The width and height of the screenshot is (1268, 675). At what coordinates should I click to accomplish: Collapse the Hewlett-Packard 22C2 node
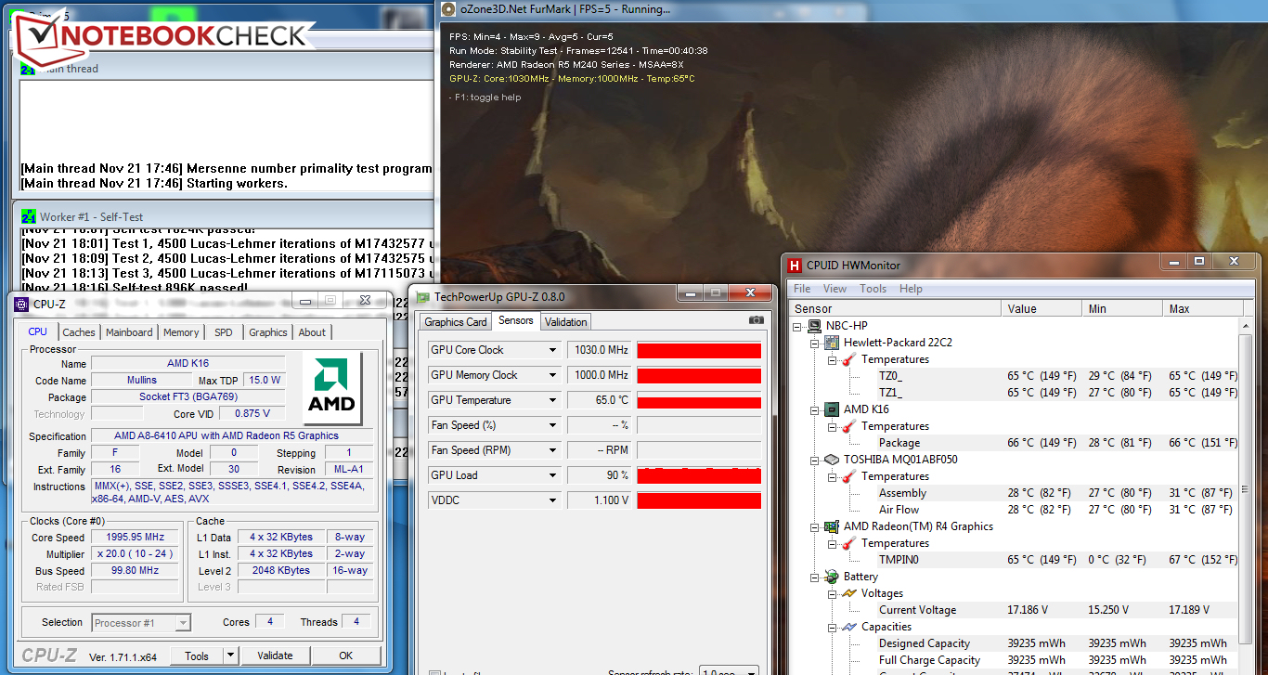click(x=815, y=343)
